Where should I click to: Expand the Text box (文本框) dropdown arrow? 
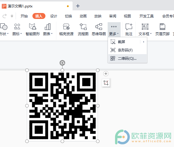(151, 33)
